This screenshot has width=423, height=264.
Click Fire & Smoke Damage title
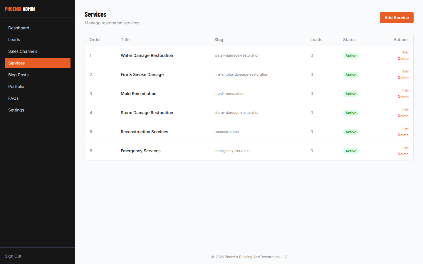[142, 75]
